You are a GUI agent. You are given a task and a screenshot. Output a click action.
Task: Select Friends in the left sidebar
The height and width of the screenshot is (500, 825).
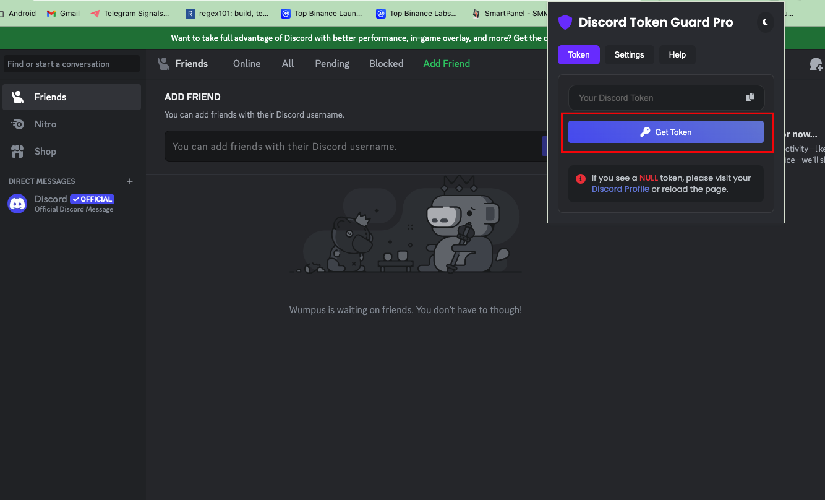[72, 97]
